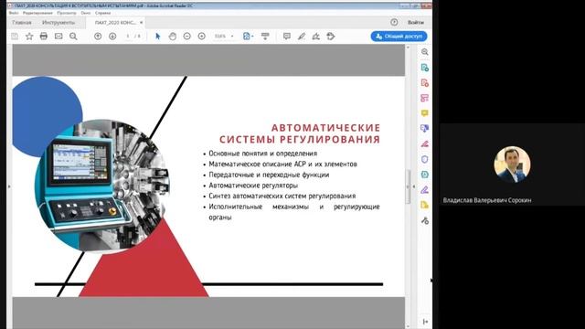Activate the selection arrow tool
Viewport: 585px width, 329px height.
point(157,37)
